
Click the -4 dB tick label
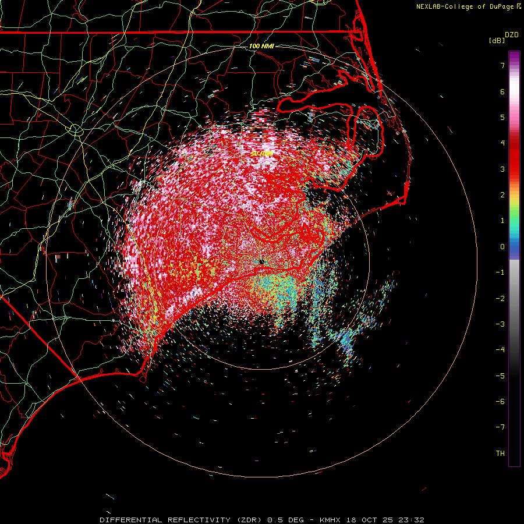click(x=500, y=350)
